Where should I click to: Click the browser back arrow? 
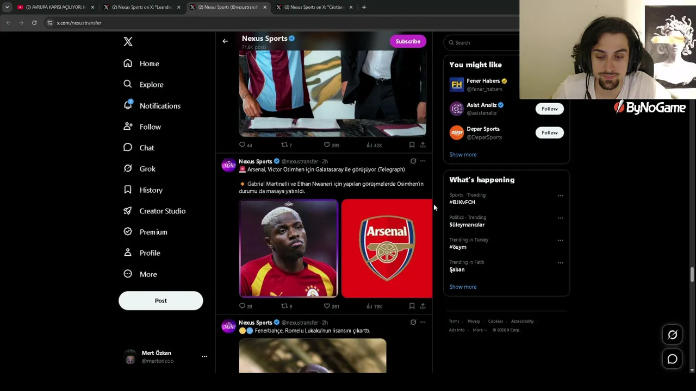point(8,23)
